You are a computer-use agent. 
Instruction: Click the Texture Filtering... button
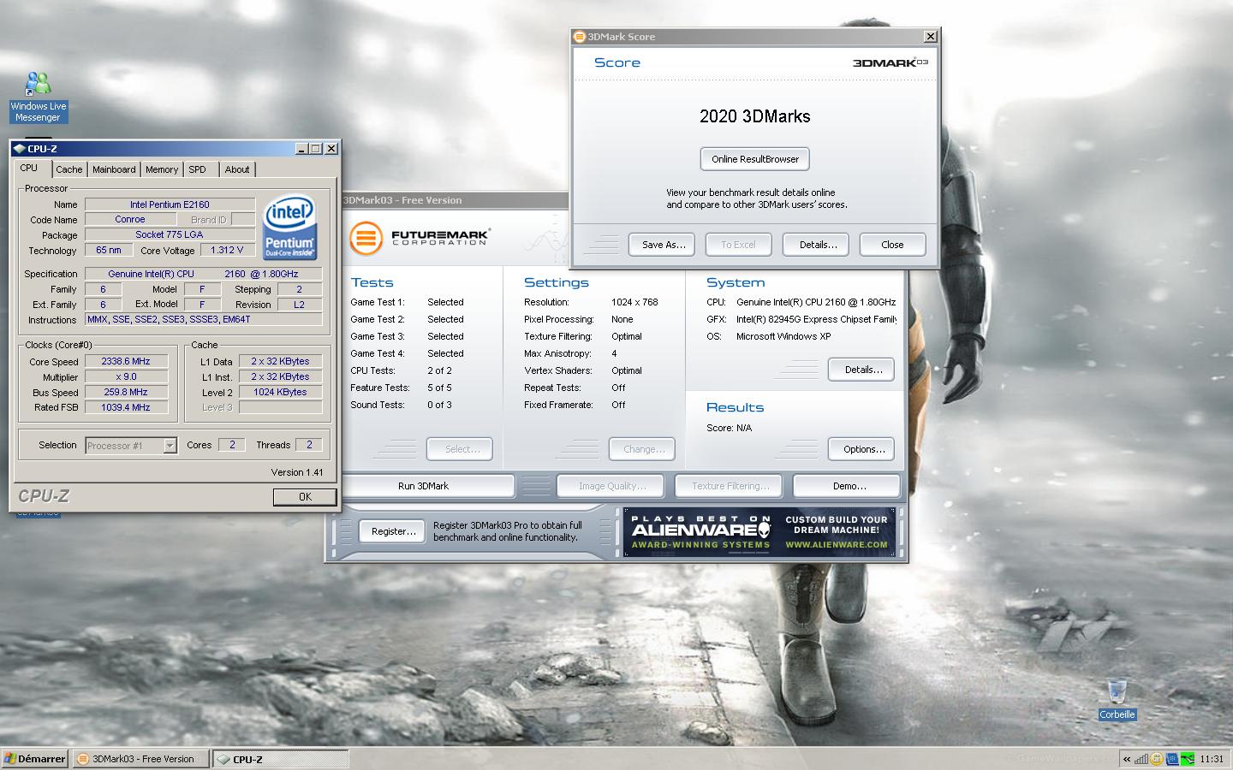(x=730, y=486)
